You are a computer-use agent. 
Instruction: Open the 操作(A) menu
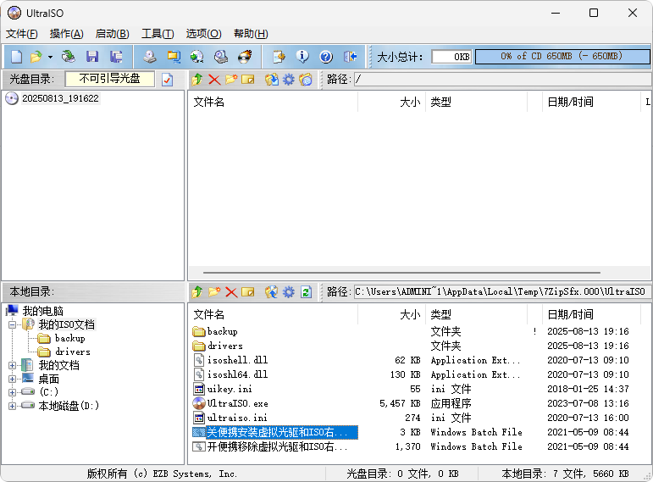click(67, 34)
